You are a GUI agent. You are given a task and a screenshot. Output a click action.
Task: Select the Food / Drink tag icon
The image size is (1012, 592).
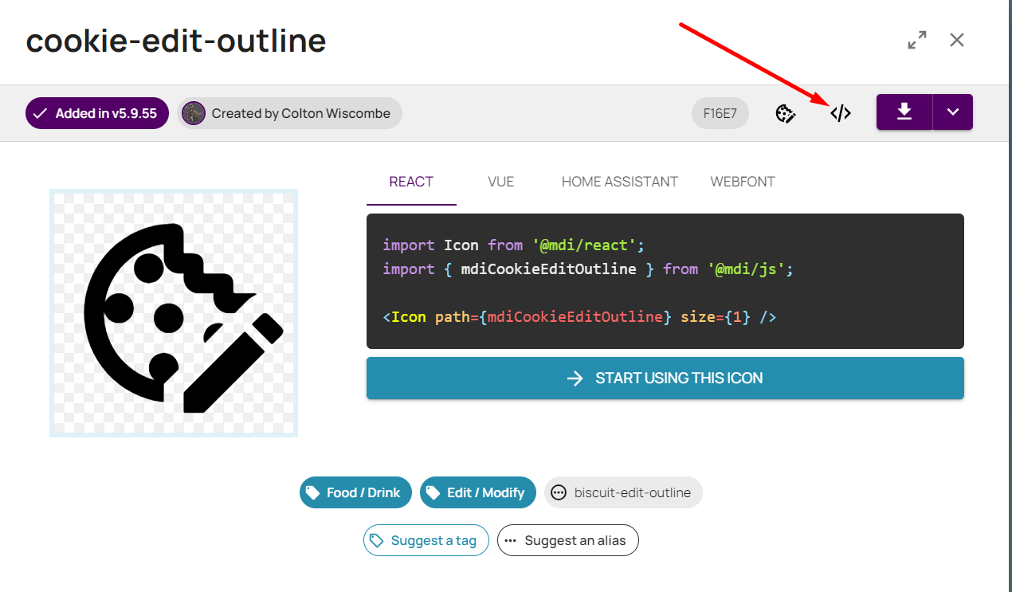coord(314,492)
